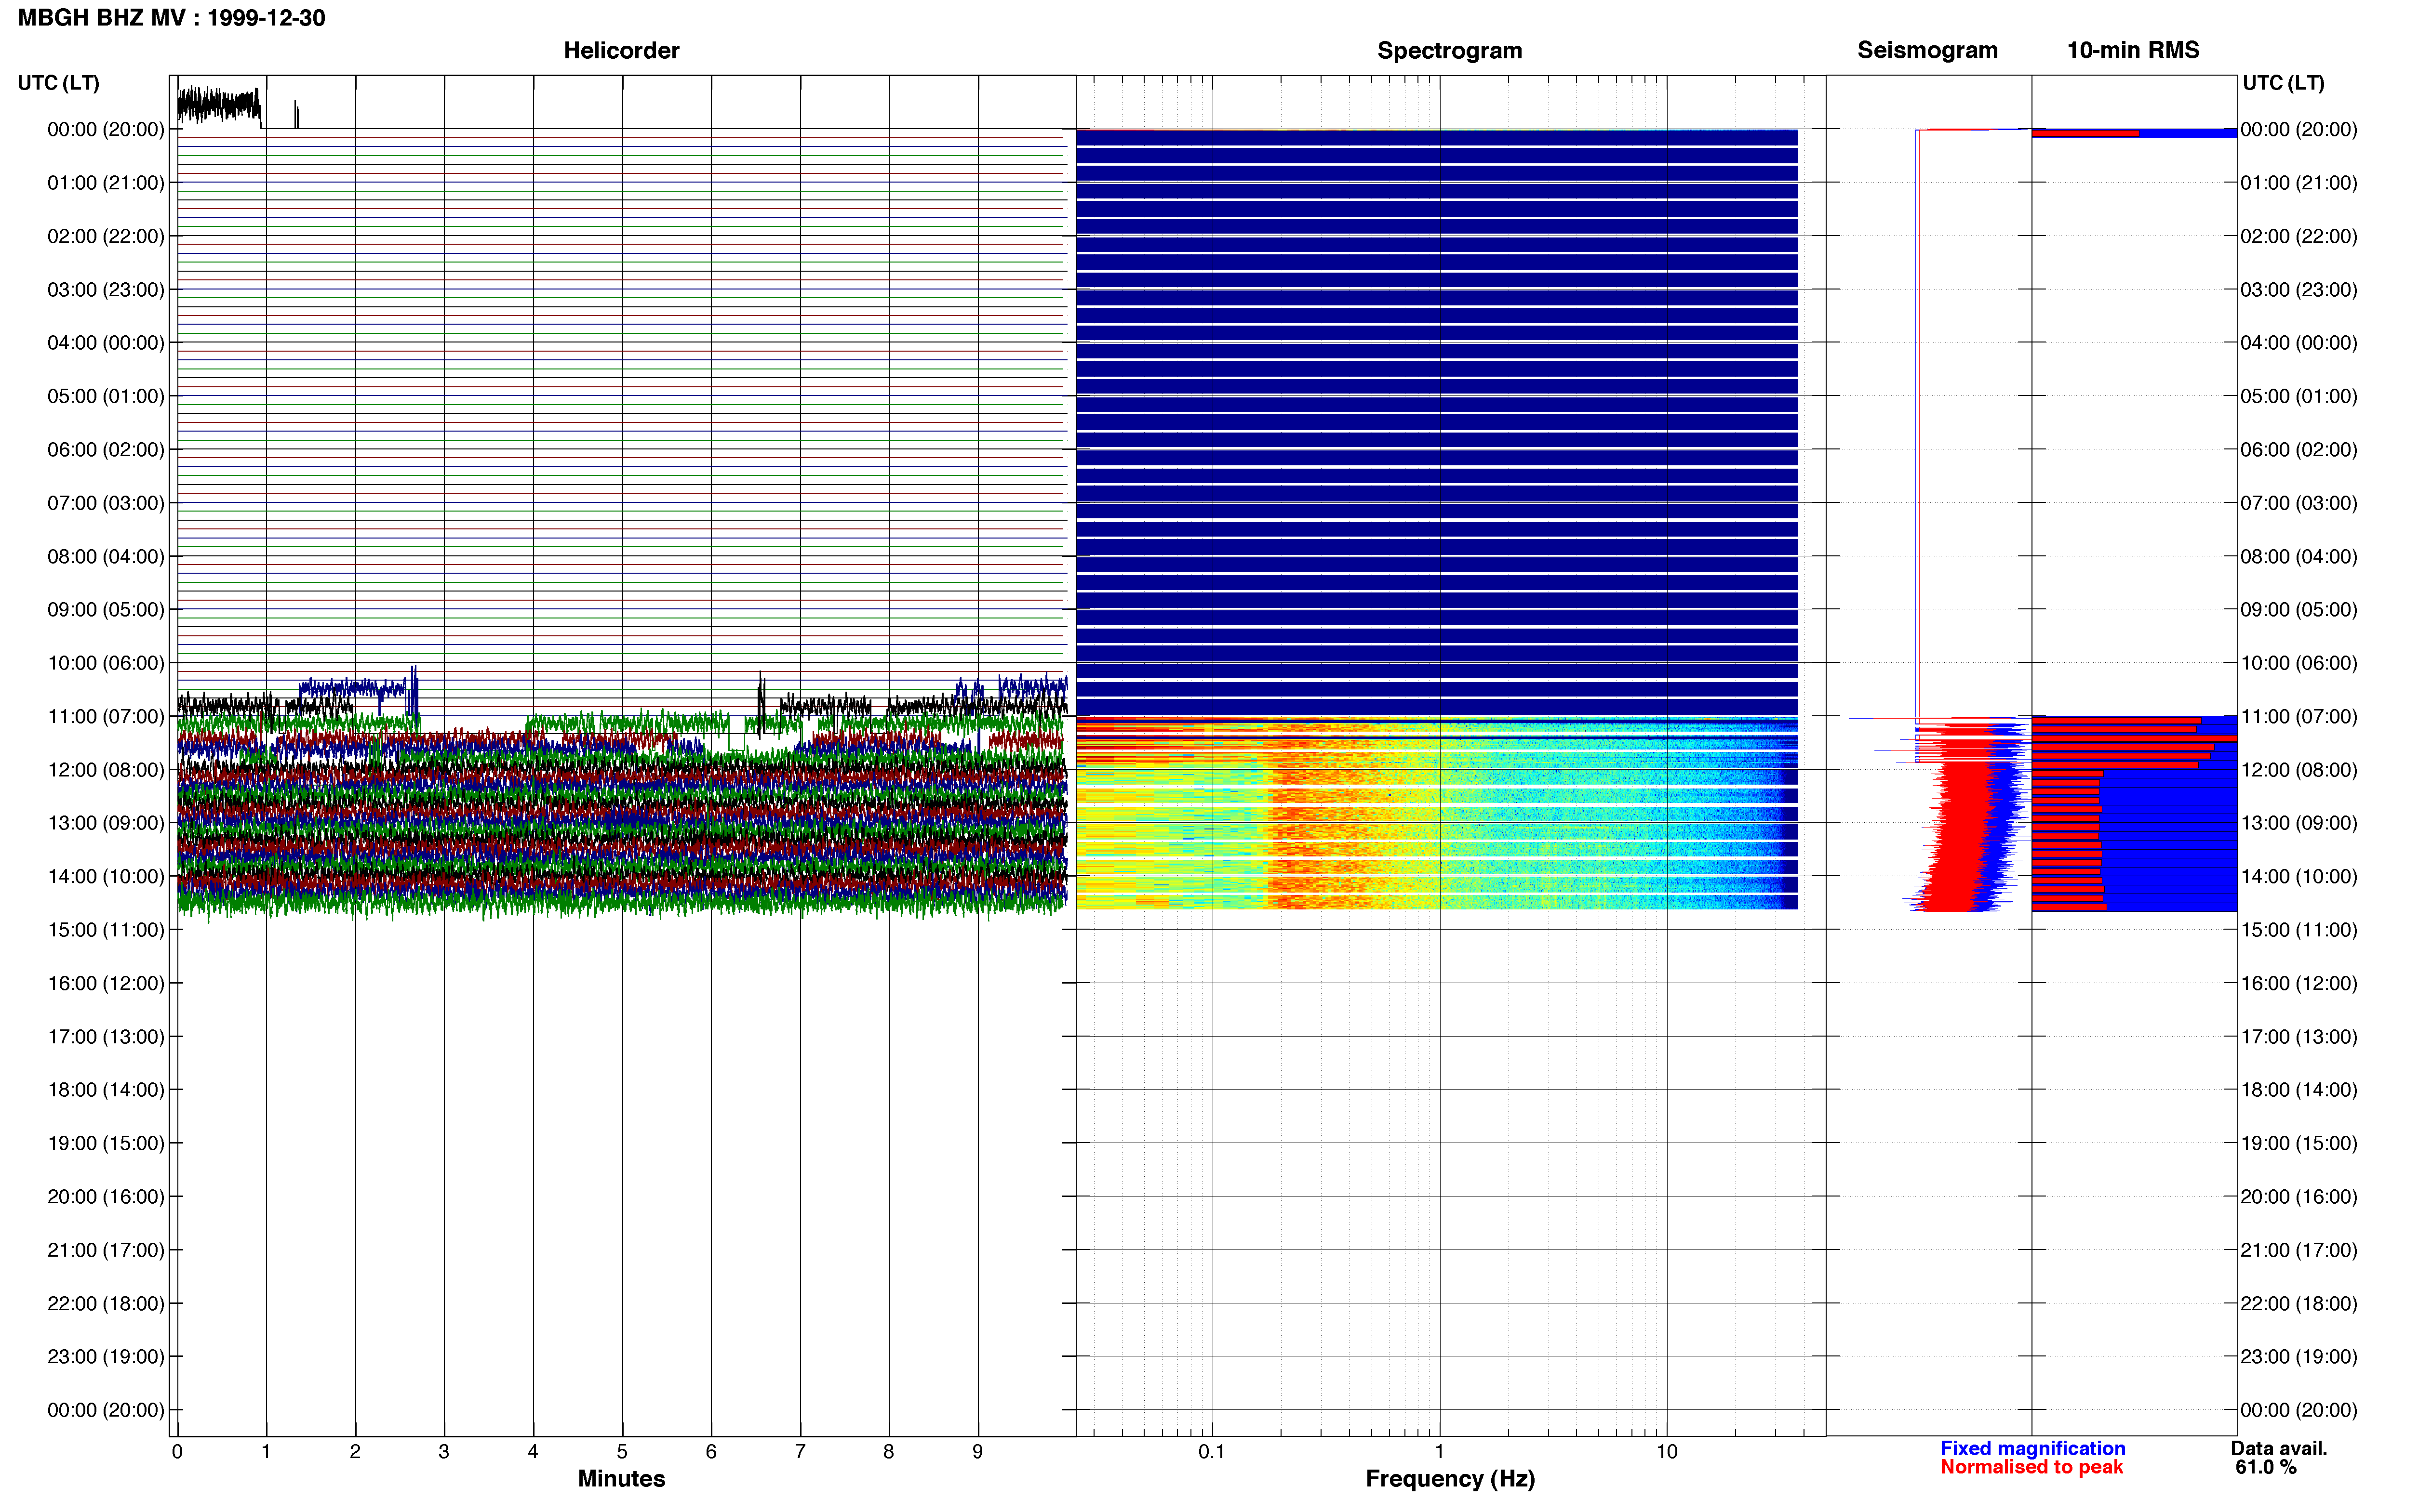Click the left 13:00 (09:00) time label
The height and width of the screenshot is (1512, 2419).
tap(106, 823)
